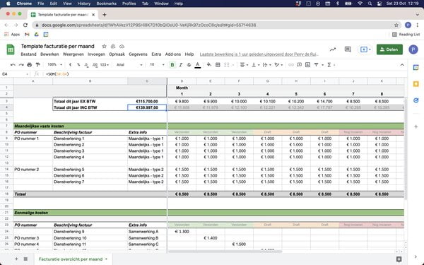424x265 pixels.
Task: Open the fill color picker
Action: (x=208, y=65)
